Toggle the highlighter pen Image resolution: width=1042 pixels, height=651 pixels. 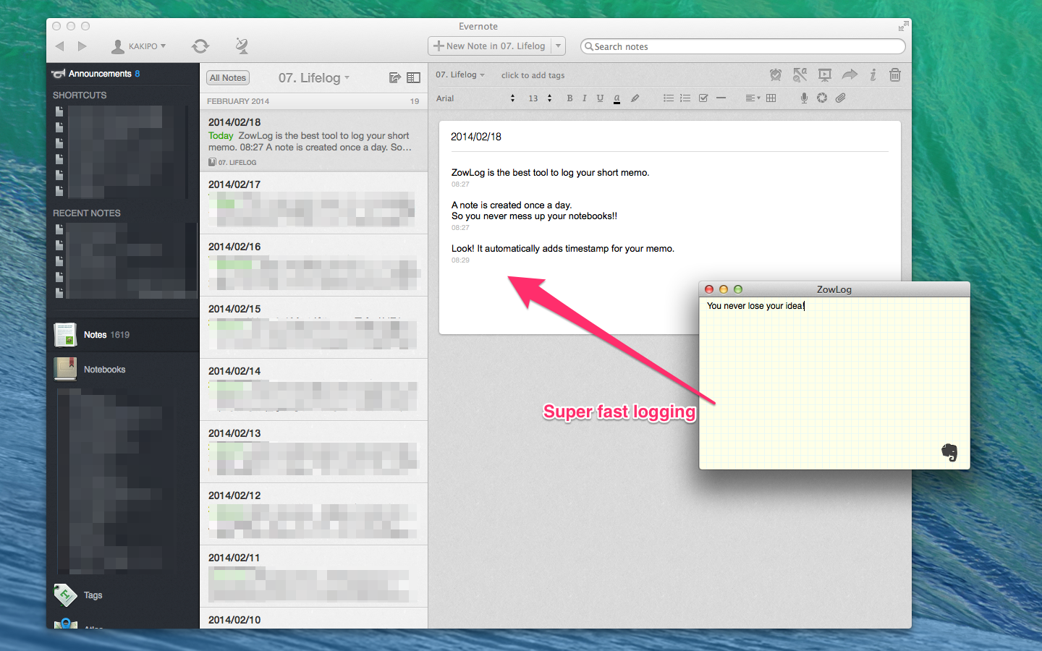(635, 98)
